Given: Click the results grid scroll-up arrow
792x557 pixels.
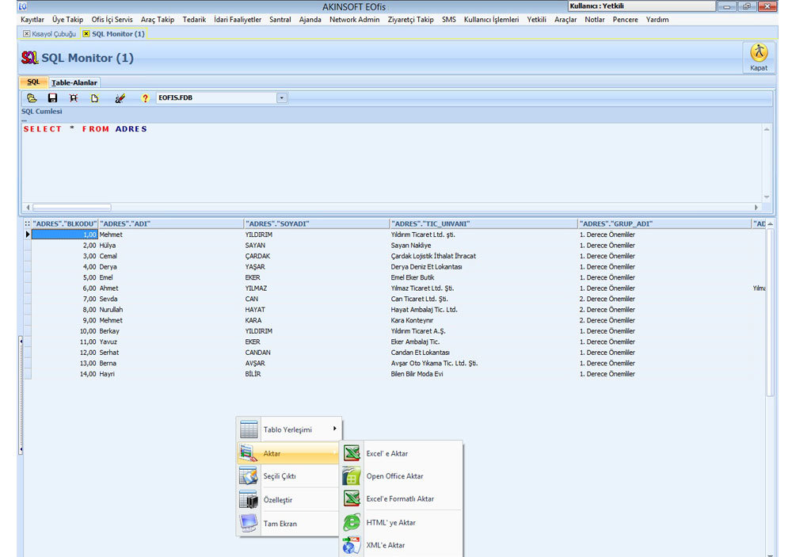Looking at the screenshot, I should 771,224.
